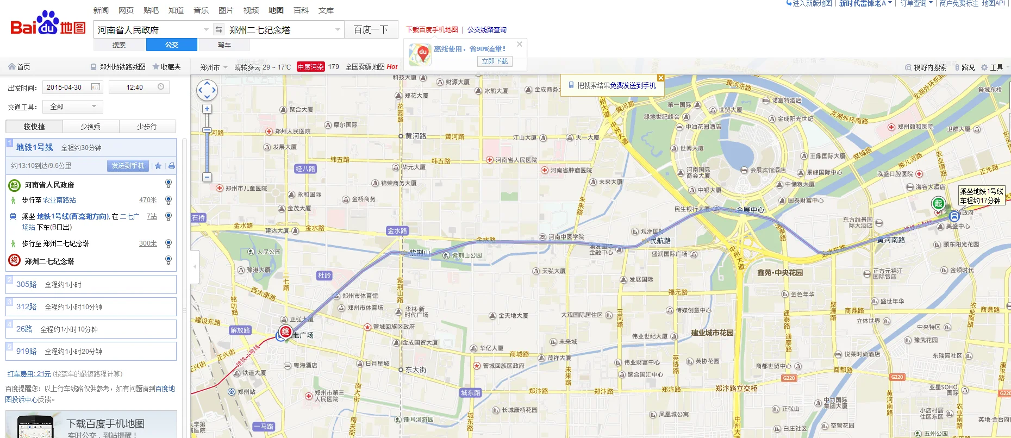Select 少步行 route preference

tap(147, 127)
